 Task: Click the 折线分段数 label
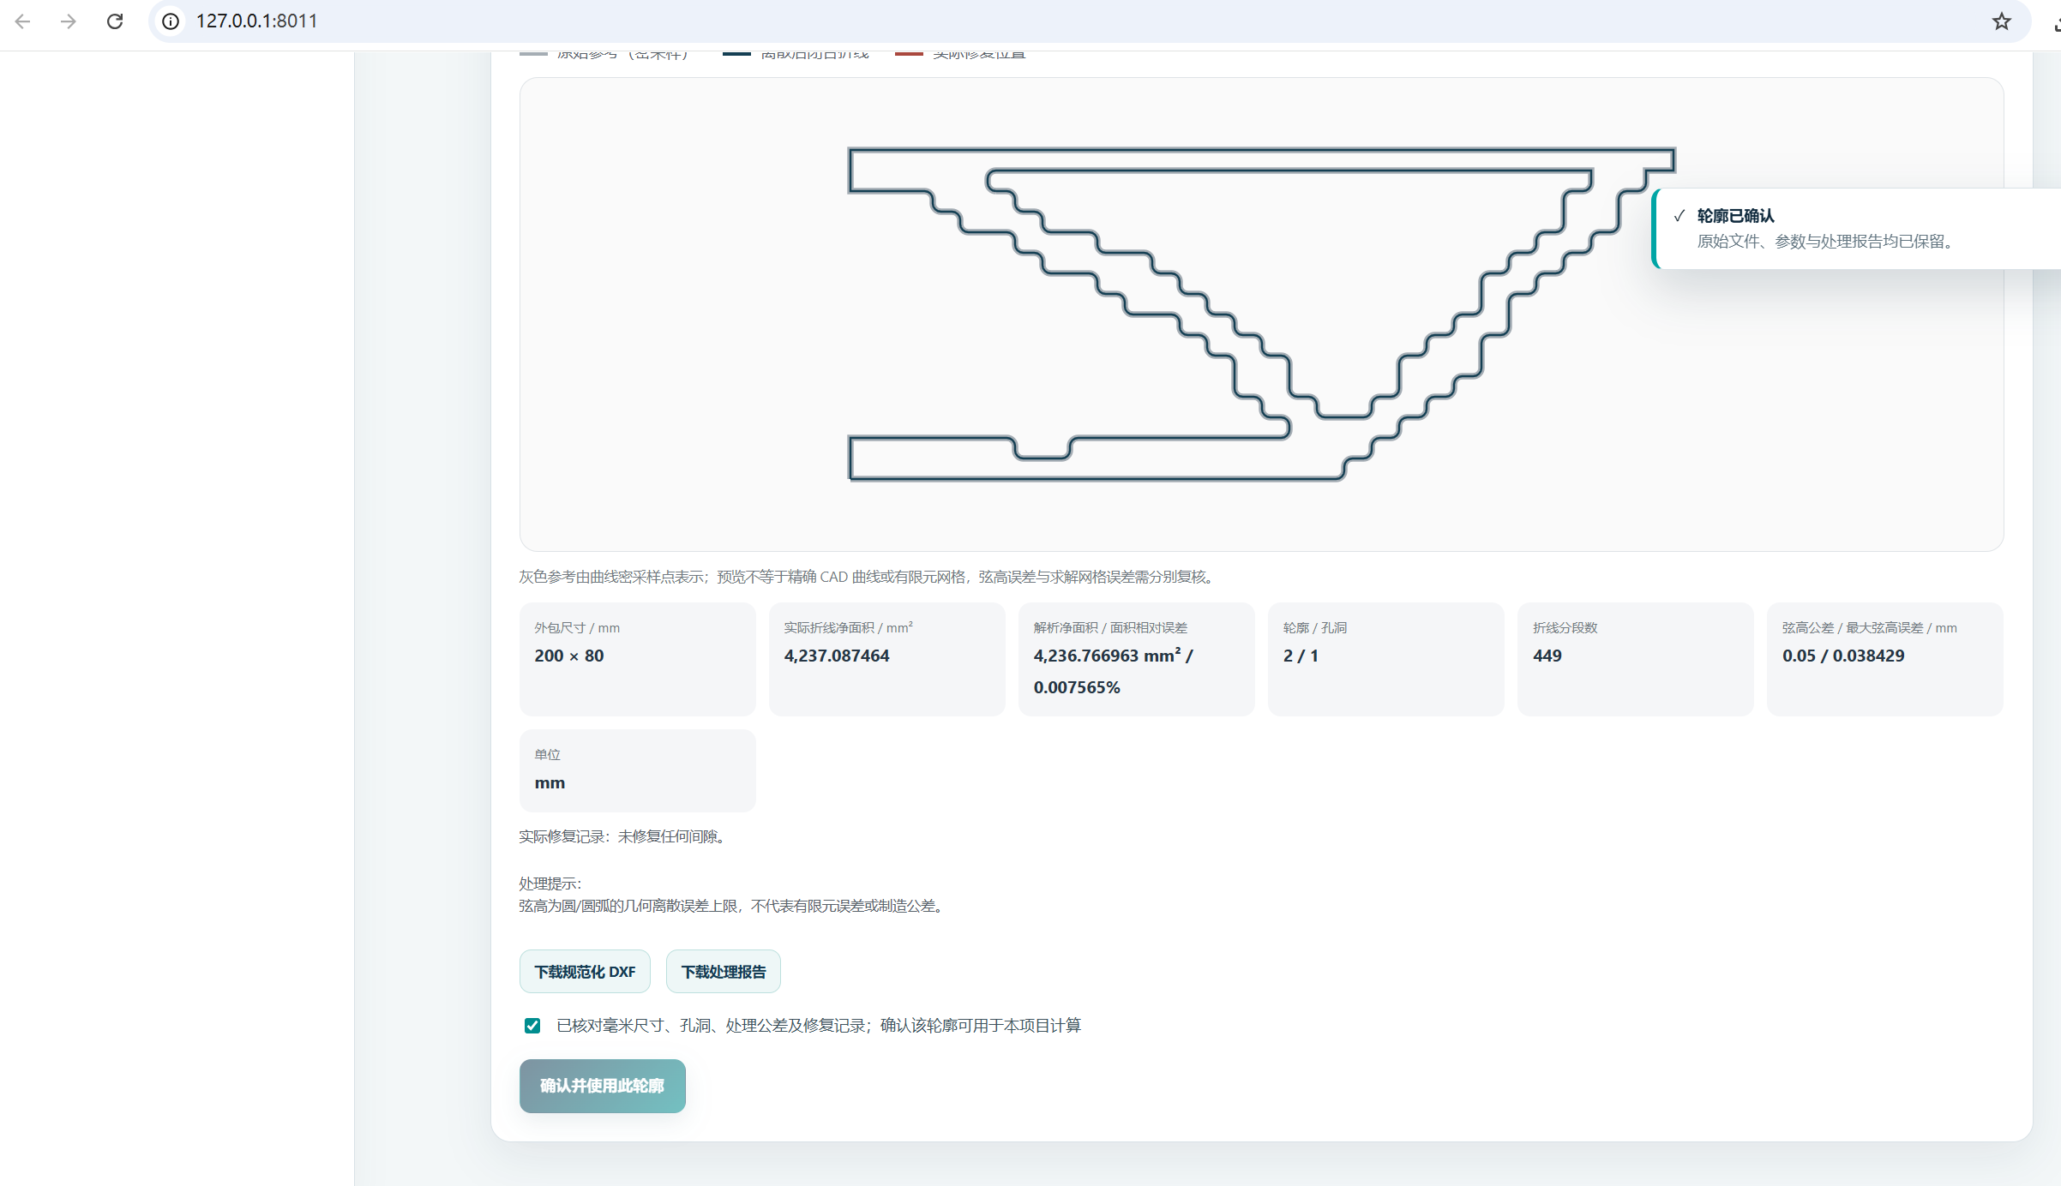[x=1565, y=627]
